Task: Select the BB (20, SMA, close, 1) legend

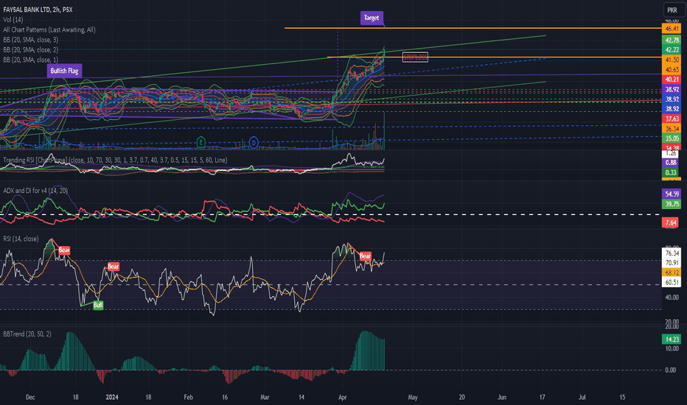Action: tap(31, 60)
